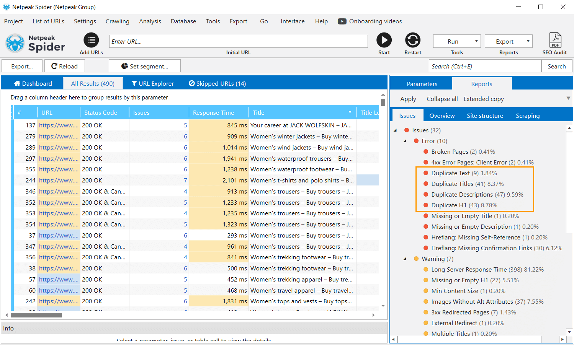Open the Scraping sub-tab
574x345 pixels.
point(528,116)
